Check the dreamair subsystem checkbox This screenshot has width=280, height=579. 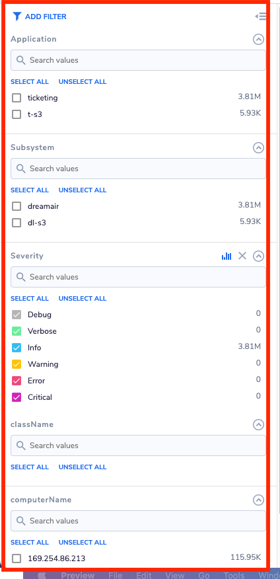(x=17, y=206)
